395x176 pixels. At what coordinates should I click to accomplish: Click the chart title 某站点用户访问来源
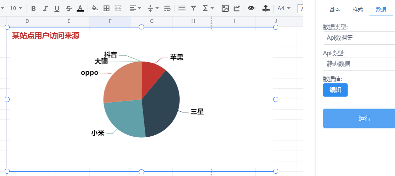pyautogui.click(x=45, y=36)
